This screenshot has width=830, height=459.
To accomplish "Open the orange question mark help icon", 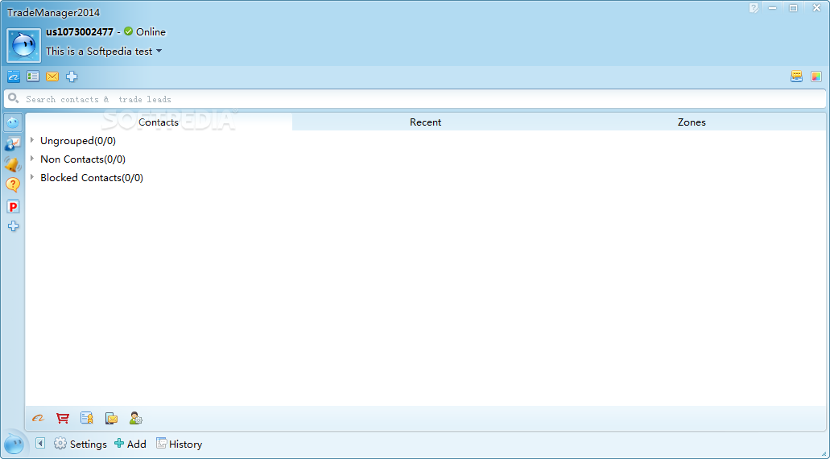I will (13, 184).
